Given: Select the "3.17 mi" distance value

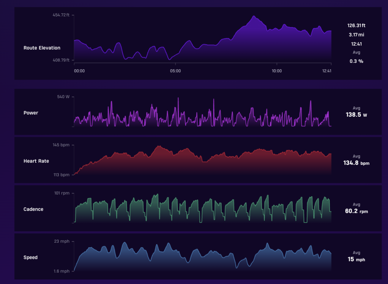Looking at the screenshot, I should pos(356,35).
